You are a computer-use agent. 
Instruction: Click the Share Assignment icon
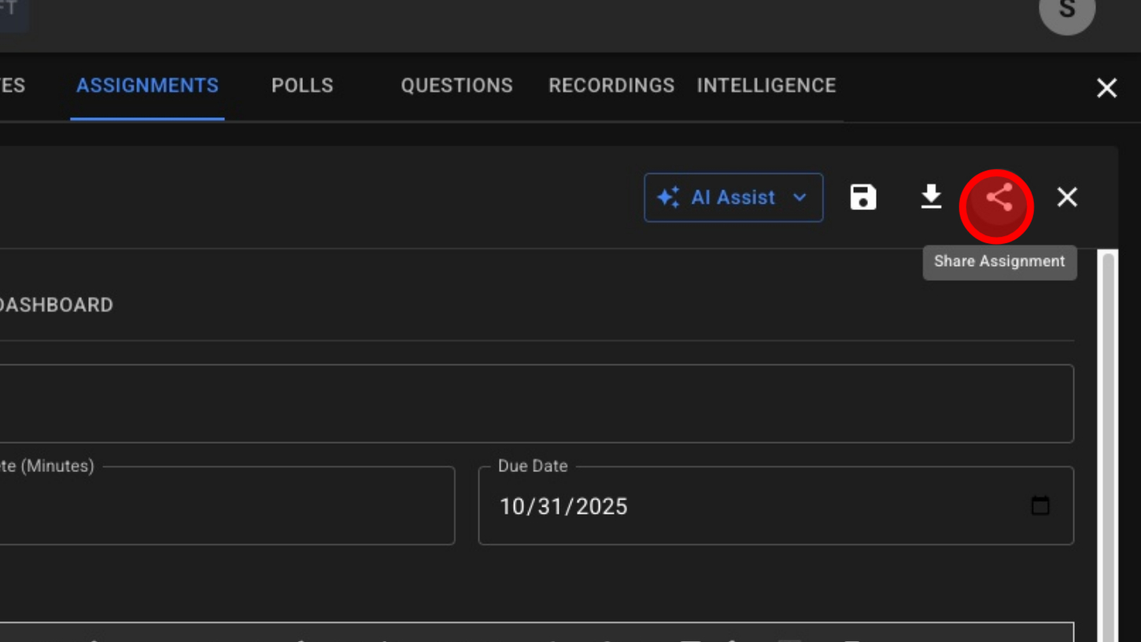pos(997,198)
